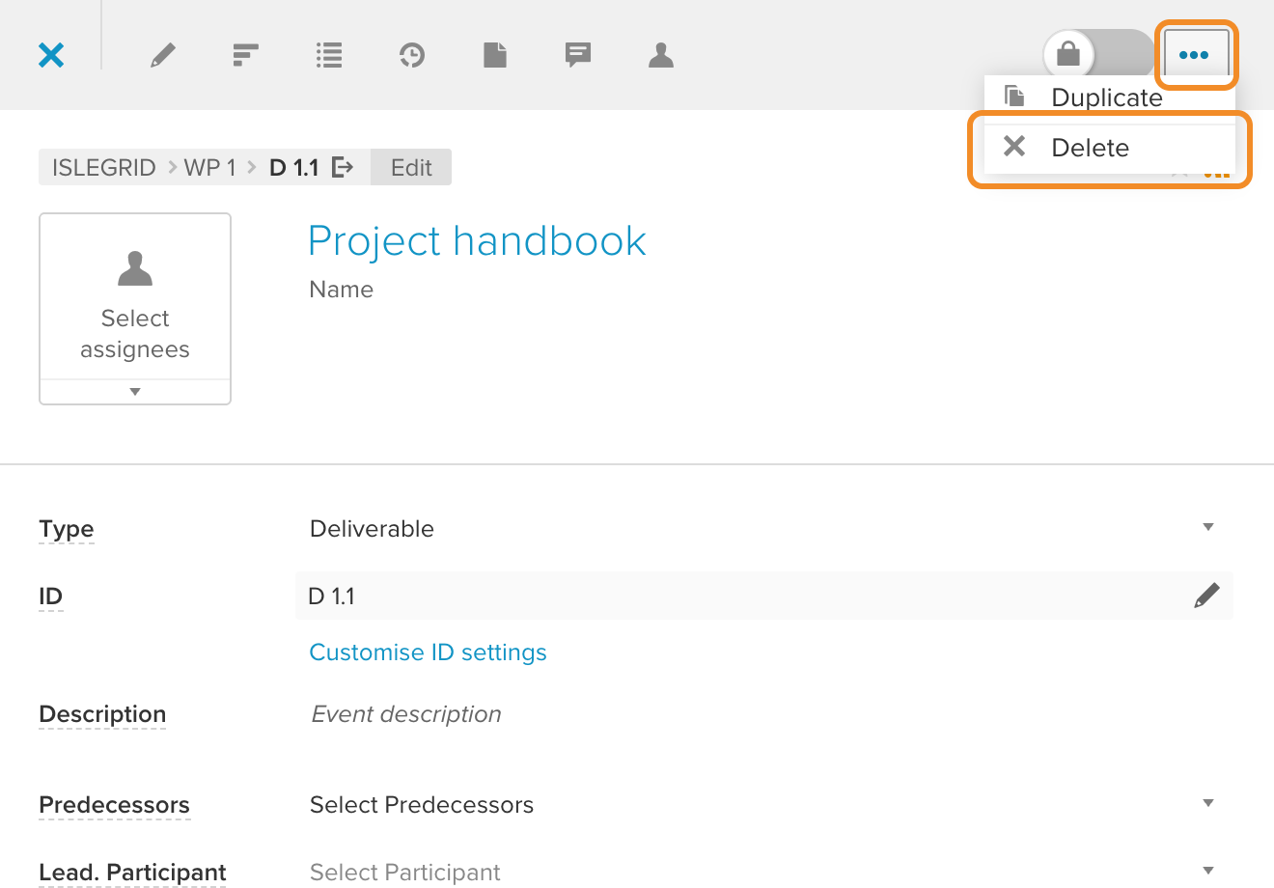Open the documents file icon

coord(495,55)
